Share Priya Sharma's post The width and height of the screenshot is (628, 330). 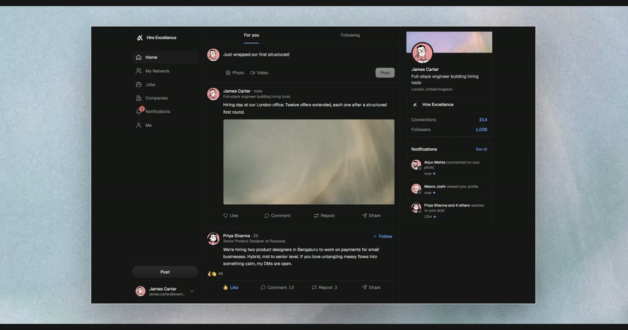(372, 287)
